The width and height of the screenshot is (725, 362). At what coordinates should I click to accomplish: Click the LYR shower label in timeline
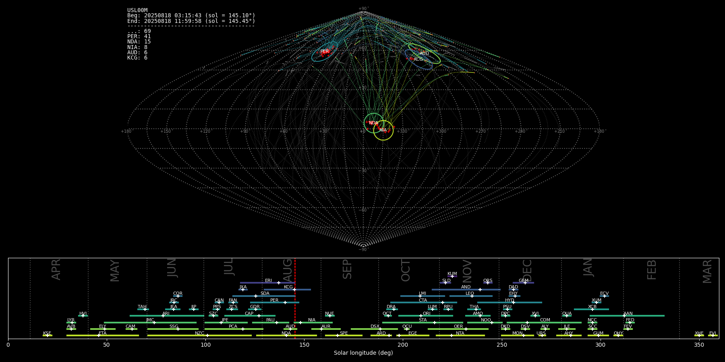tap(71, 320)
